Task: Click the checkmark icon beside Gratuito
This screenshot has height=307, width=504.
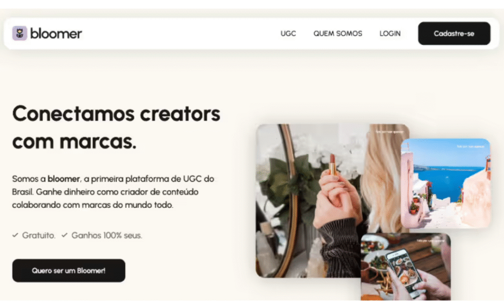Action: pos(15,235)
